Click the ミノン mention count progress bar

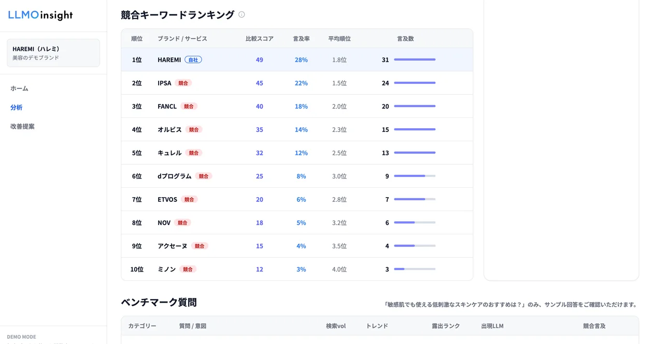415,269
